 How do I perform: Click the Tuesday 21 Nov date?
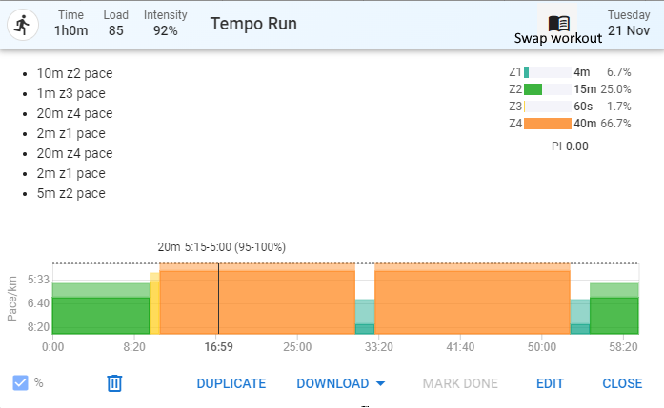(629, 23)
